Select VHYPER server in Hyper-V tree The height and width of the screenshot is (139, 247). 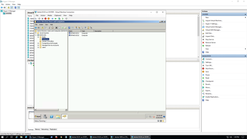click(x=8, y=13)
